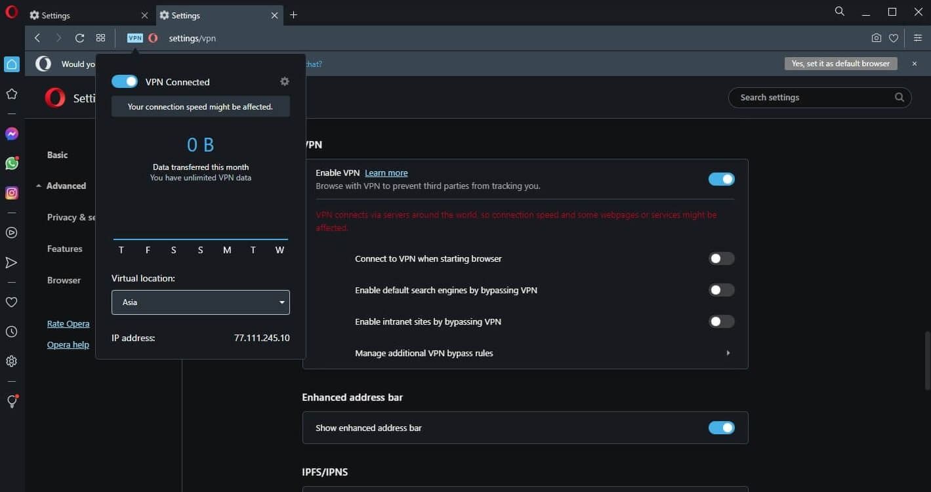Click the VPN badge in address bar
Viewport: 931px width, 492px height.
click(x=135, y=38)
